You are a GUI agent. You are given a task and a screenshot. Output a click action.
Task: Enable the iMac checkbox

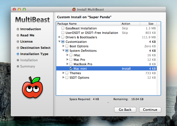pos(71,55)
